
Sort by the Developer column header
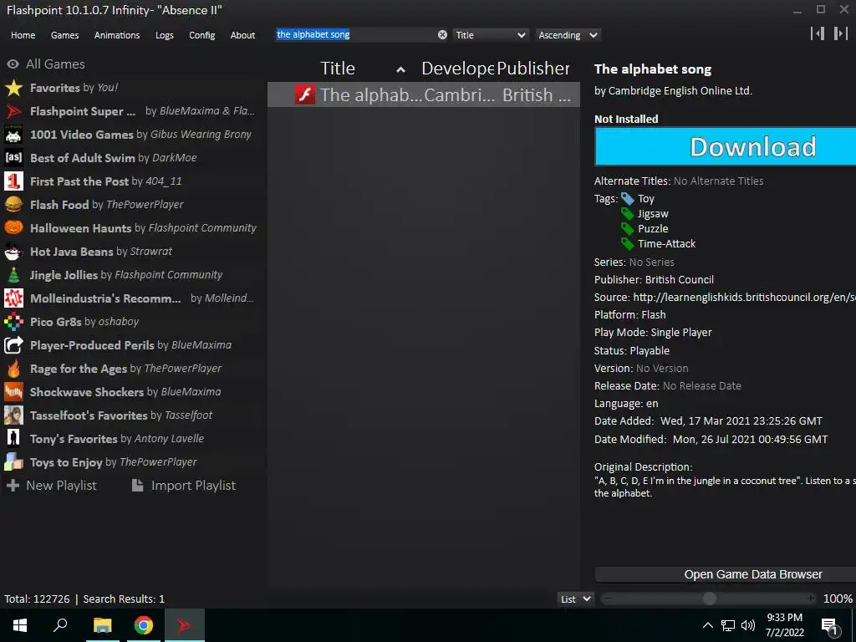pyautogui.click(x=457, y=69)
